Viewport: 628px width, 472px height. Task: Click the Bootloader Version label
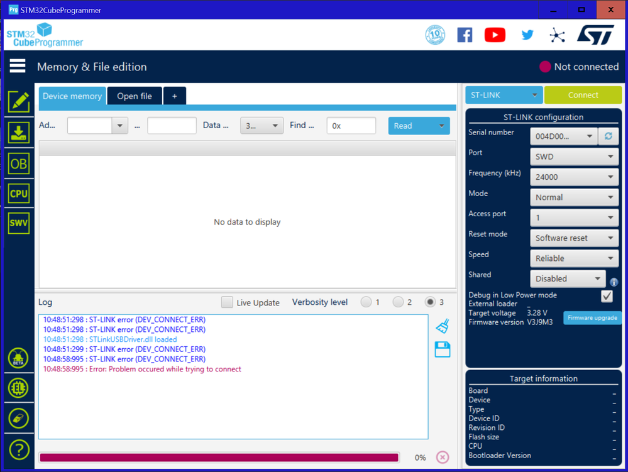point(500,456)
